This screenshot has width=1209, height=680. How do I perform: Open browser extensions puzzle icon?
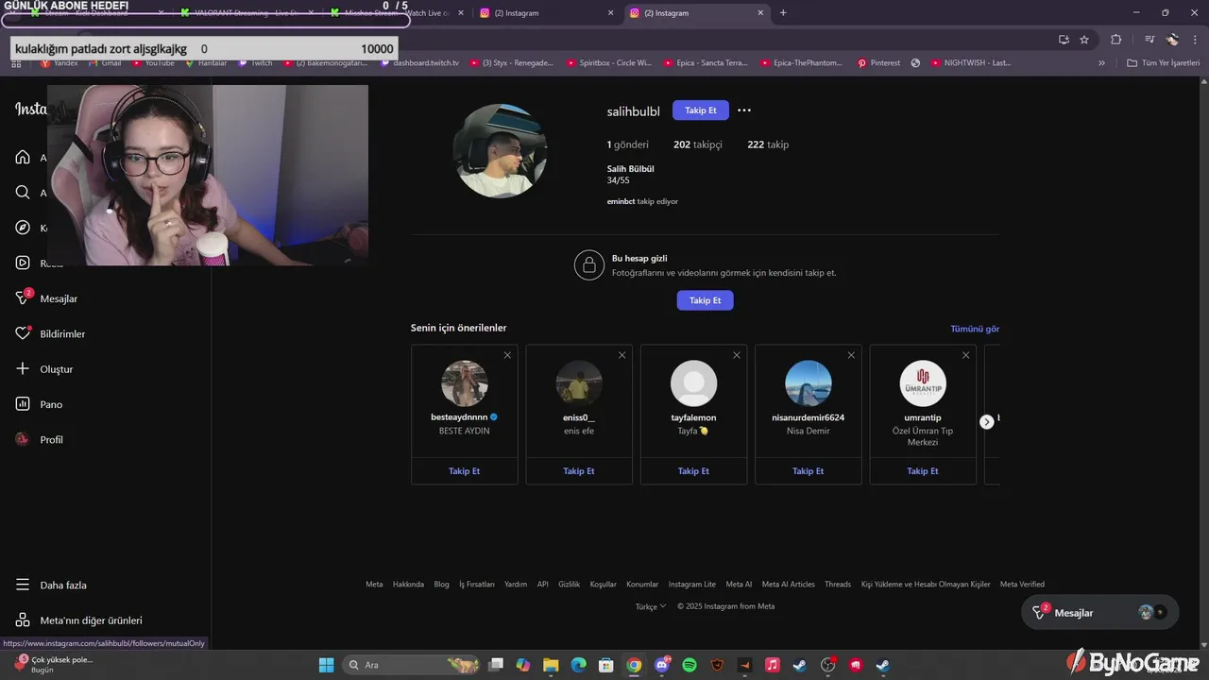coord(1116,40)
